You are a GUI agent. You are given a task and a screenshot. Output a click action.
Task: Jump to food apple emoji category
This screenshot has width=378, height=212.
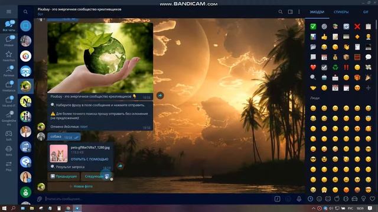pyautogui.click(x=337, y=199)
